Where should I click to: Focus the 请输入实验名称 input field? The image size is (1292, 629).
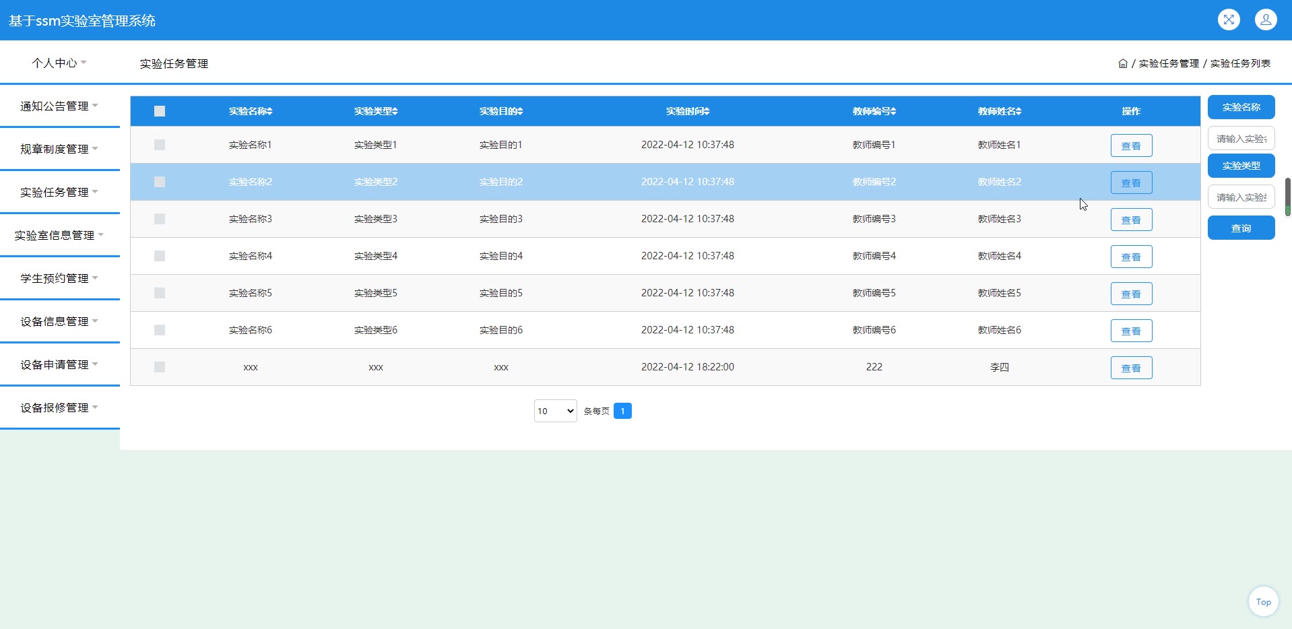1241,138
